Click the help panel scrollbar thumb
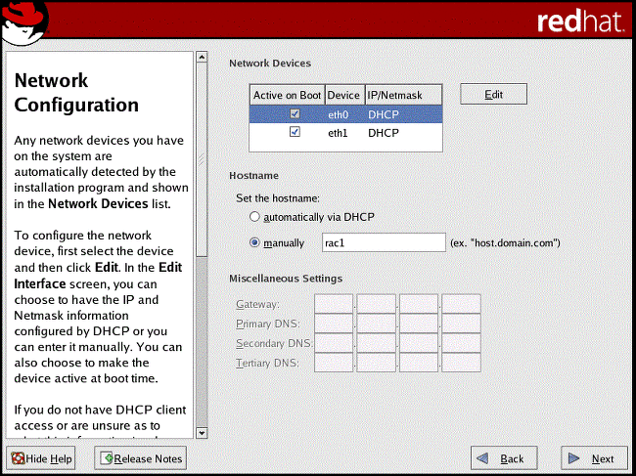The image size is (636, 476). coord(202,159)
